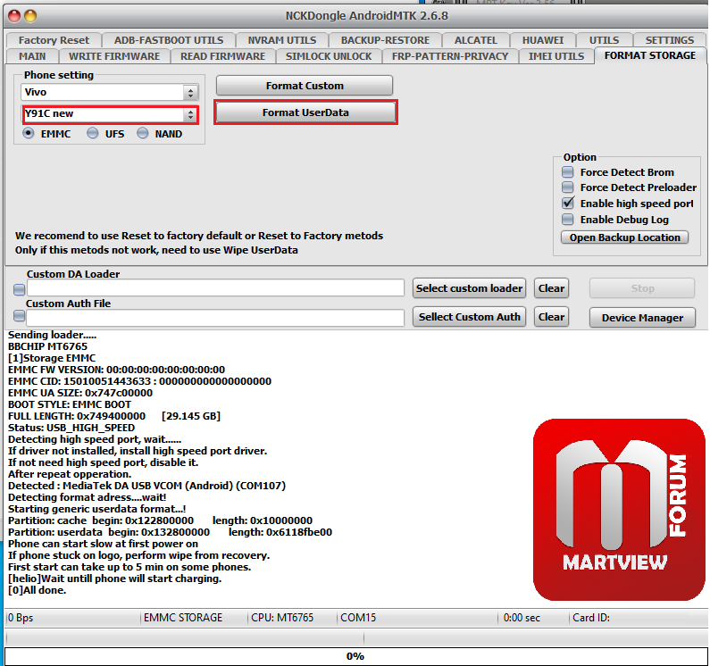Click "COM15" in the status bar
This screenshot has height=666, width=710.
[358, 618]
